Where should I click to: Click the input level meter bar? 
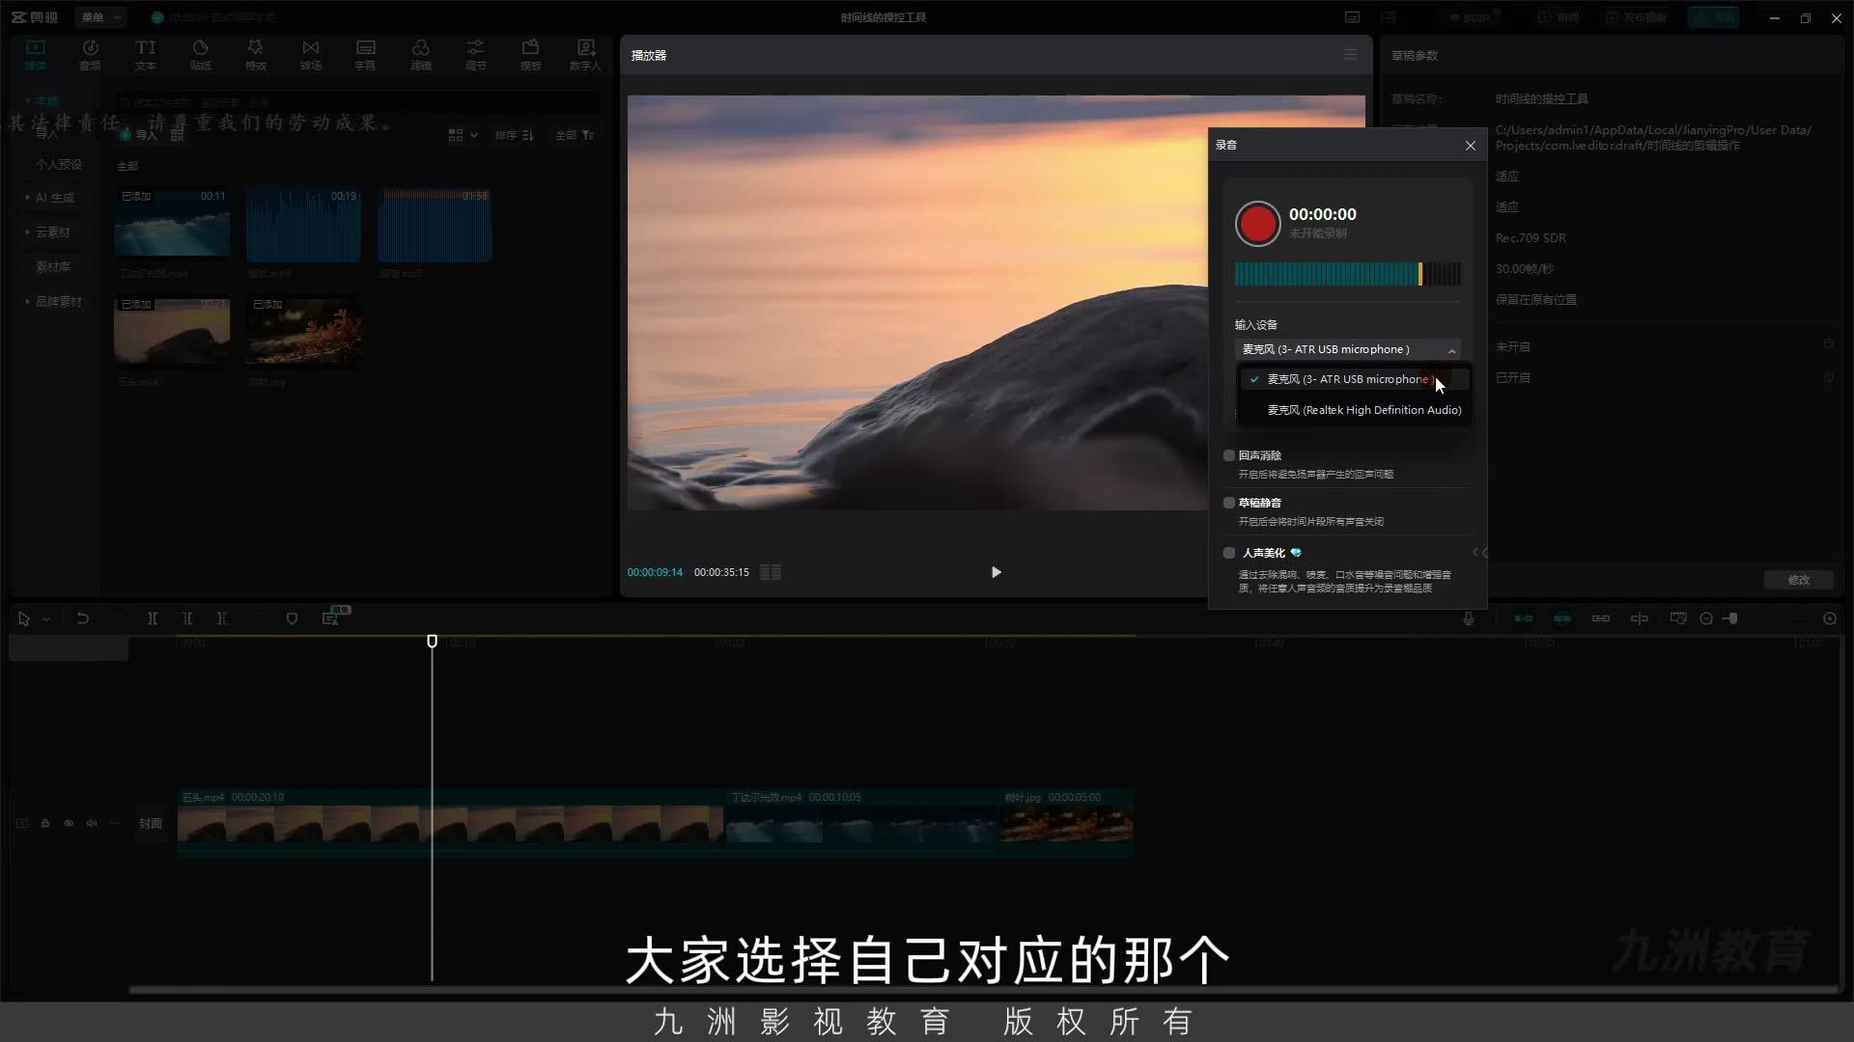coord(1347,274)
